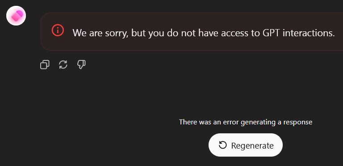343x166 pixels.
Task: Retry using the circular arrows icon below message
Action: pyautogui.click(x=63, y=65)
